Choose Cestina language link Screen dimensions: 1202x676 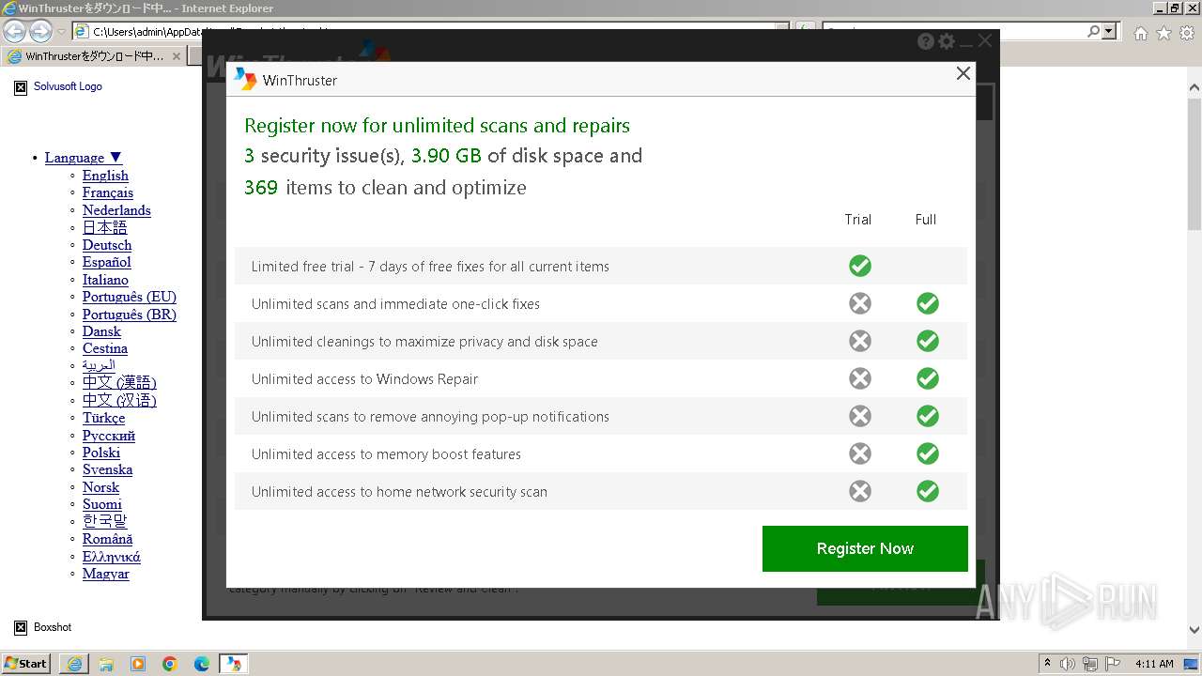click(x=105, y=348)
